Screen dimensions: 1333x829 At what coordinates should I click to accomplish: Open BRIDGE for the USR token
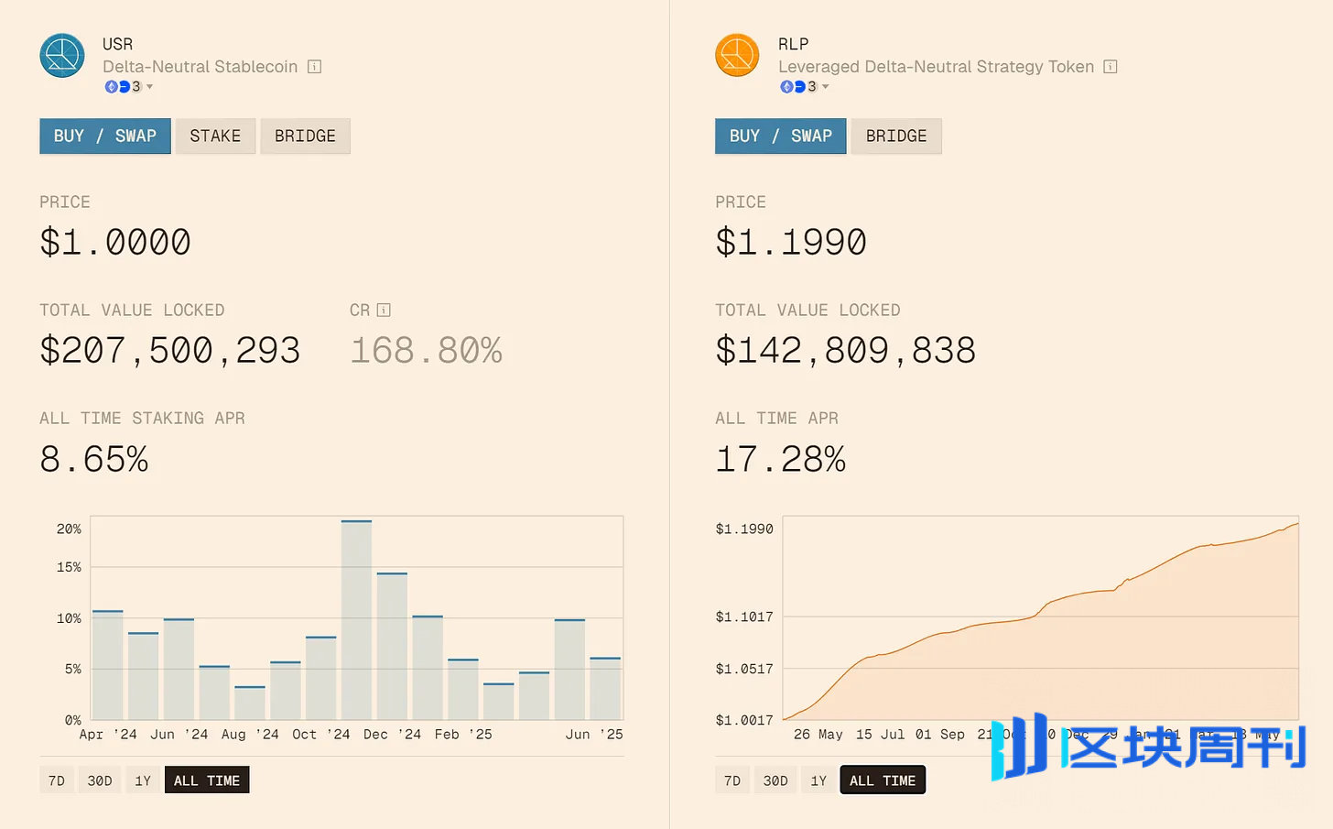(x=305, y=136)
